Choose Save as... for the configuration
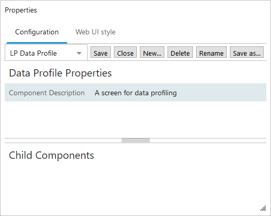271x216 pixels. pos(247,52)
